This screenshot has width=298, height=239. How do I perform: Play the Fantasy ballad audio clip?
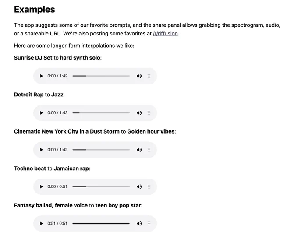point(41,223)
